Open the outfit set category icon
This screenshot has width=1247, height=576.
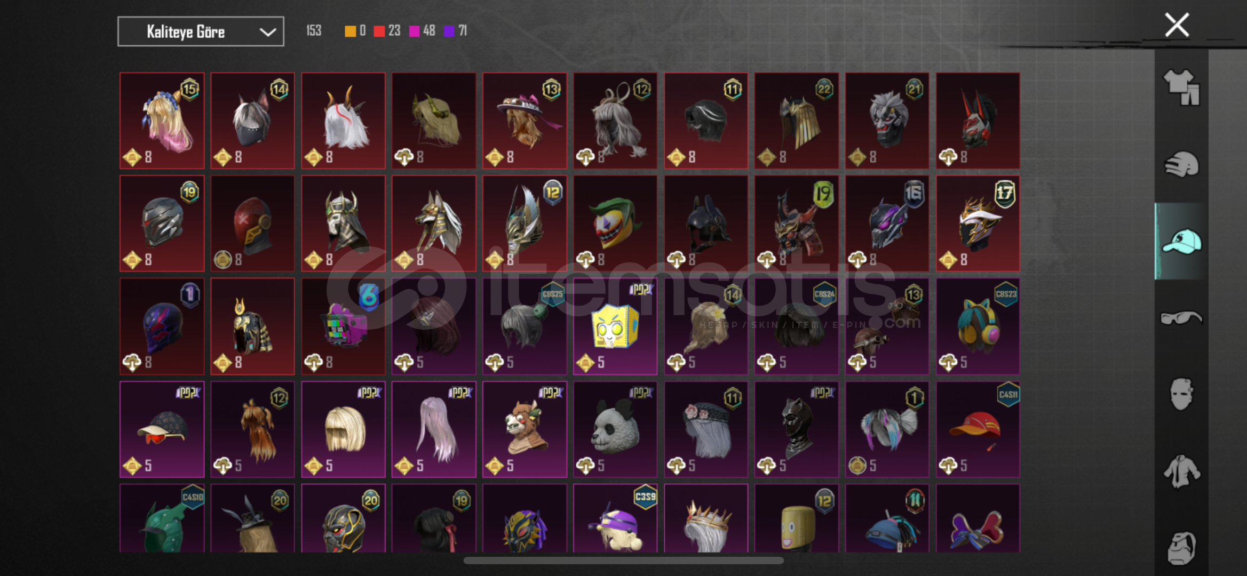point(1181,87)
